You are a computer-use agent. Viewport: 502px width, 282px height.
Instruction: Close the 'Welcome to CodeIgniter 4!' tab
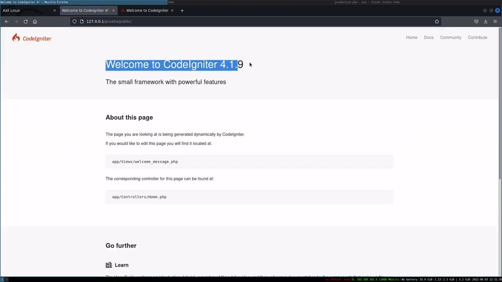113,11
